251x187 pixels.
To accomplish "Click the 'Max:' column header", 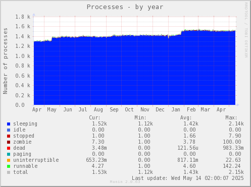I will tap(231, 118).
